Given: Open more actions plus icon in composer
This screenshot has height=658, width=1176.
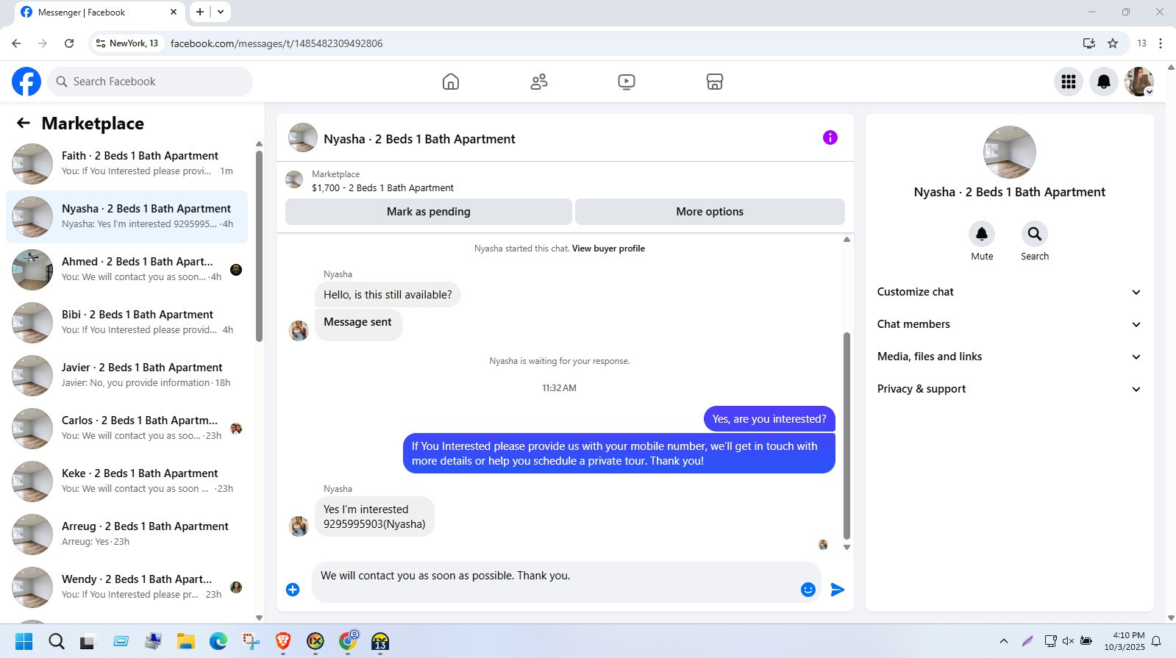Looking at the screenshot, I should pos(293,590).
